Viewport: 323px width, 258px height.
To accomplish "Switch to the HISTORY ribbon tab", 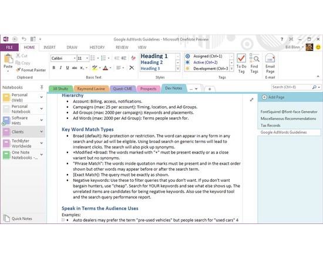I will [97, 47].
